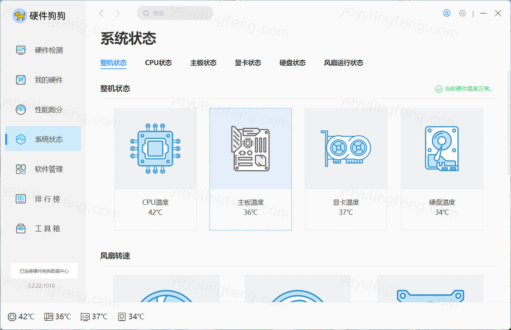Open the 我的硬件 sidebar menu
The width and height of the screenshot is (511, 330).
click(43, 80)
